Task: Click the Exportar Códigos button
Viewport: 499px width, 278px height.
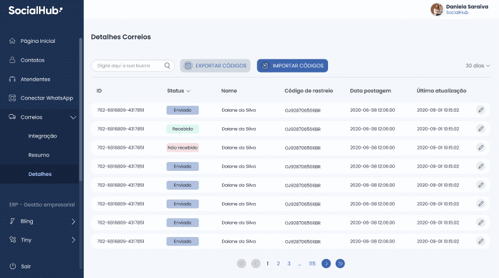Action: (x=215, y=66)
